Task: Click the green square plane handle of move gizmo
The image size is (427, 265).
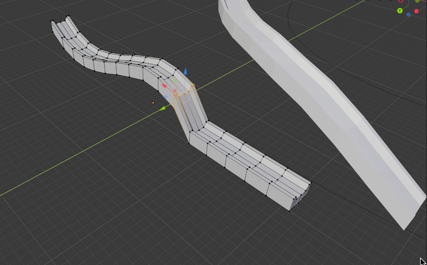Action: (175, 80)
